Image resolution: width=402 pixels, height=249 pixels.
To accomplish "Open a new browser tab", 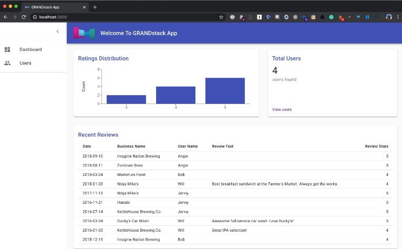I will click(95, 7).
